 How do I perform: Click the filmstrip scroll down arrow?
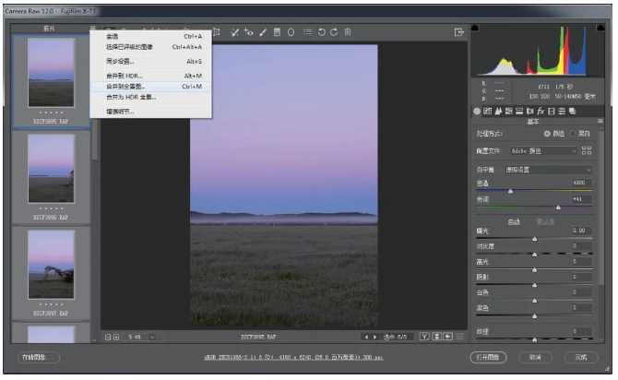[x=94, y=339]
